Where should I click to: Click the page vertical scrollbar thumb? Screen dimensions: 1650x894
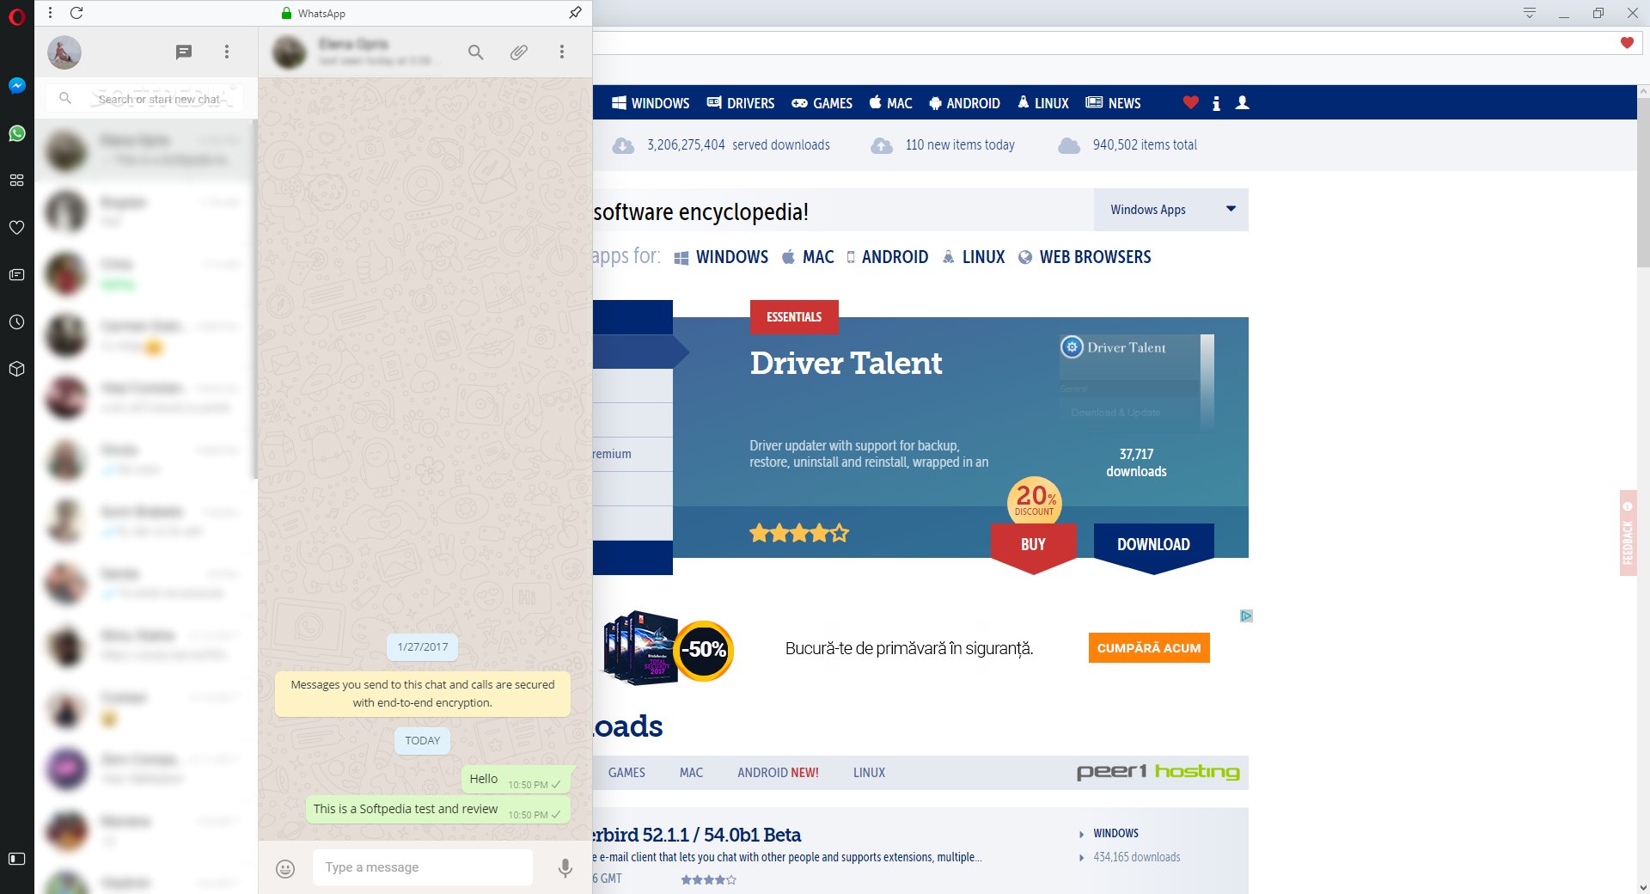(1643, 182)
